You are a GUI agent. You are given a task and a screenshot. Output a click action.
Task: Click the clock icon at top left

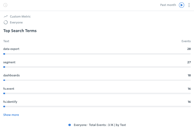[x=5, y=5]
